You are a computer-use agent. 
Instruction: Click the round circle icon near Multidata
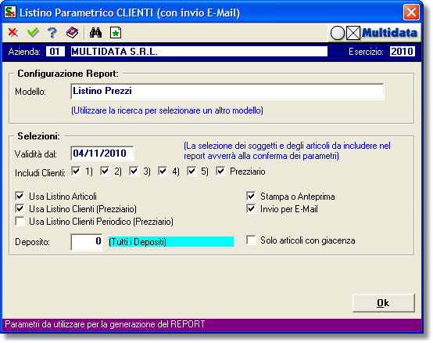(338, 33)
